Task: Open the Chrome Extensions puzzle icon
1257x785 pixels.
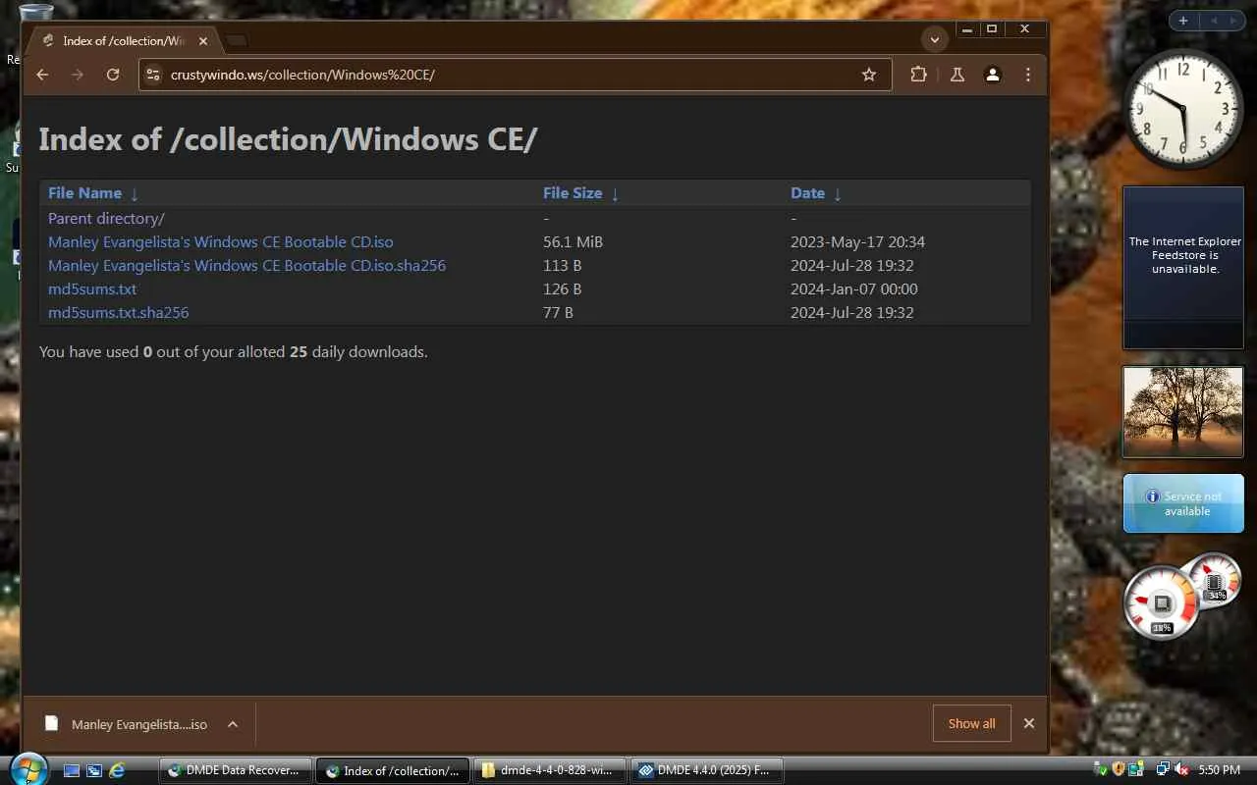Action: click(x=918, y=75)
